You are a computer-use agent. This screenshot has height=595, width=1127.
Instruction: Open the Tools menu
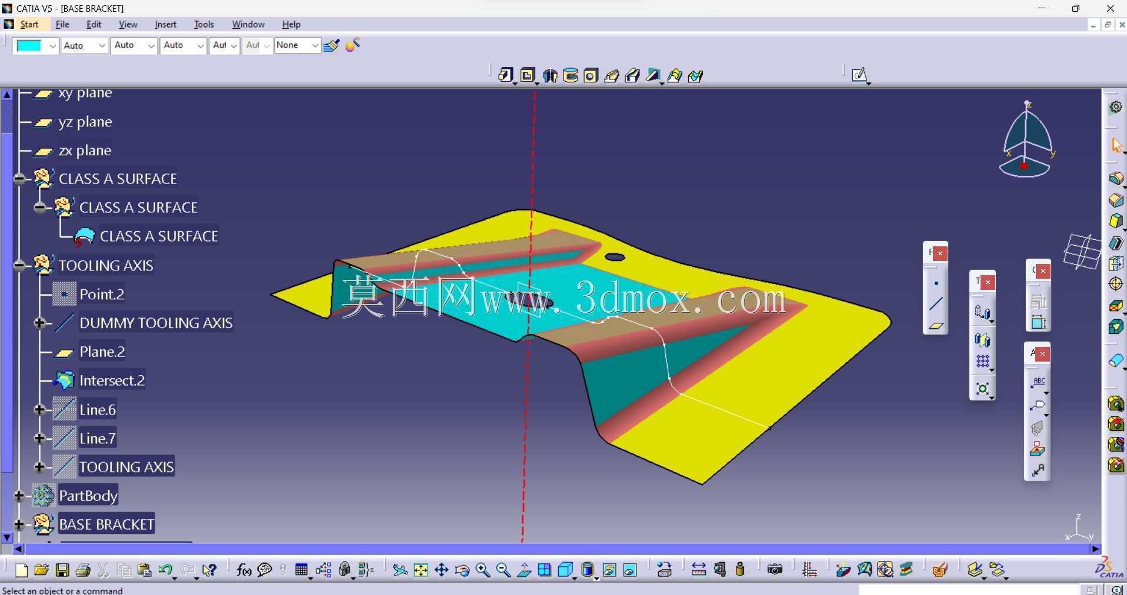[204, 24]
